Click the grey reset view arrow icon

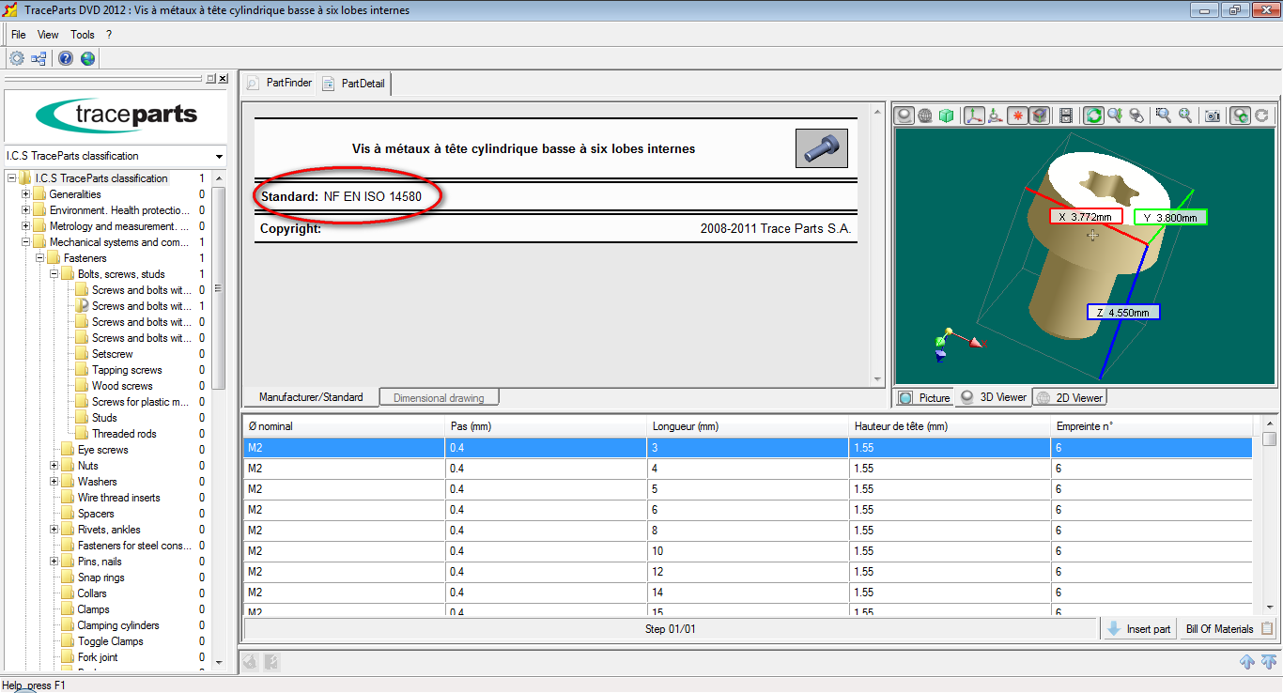[1261, 115]
